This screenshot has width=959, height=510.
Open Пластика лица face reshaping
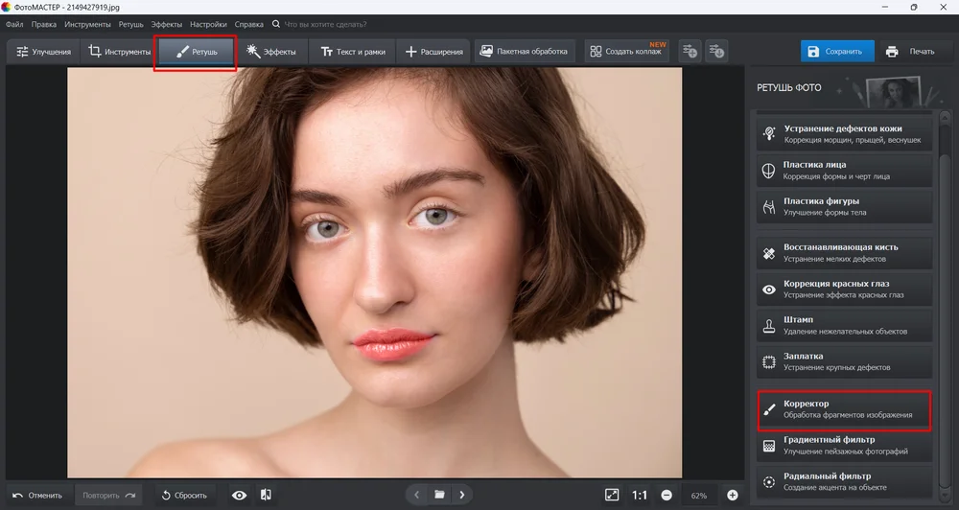pos(844,170)
